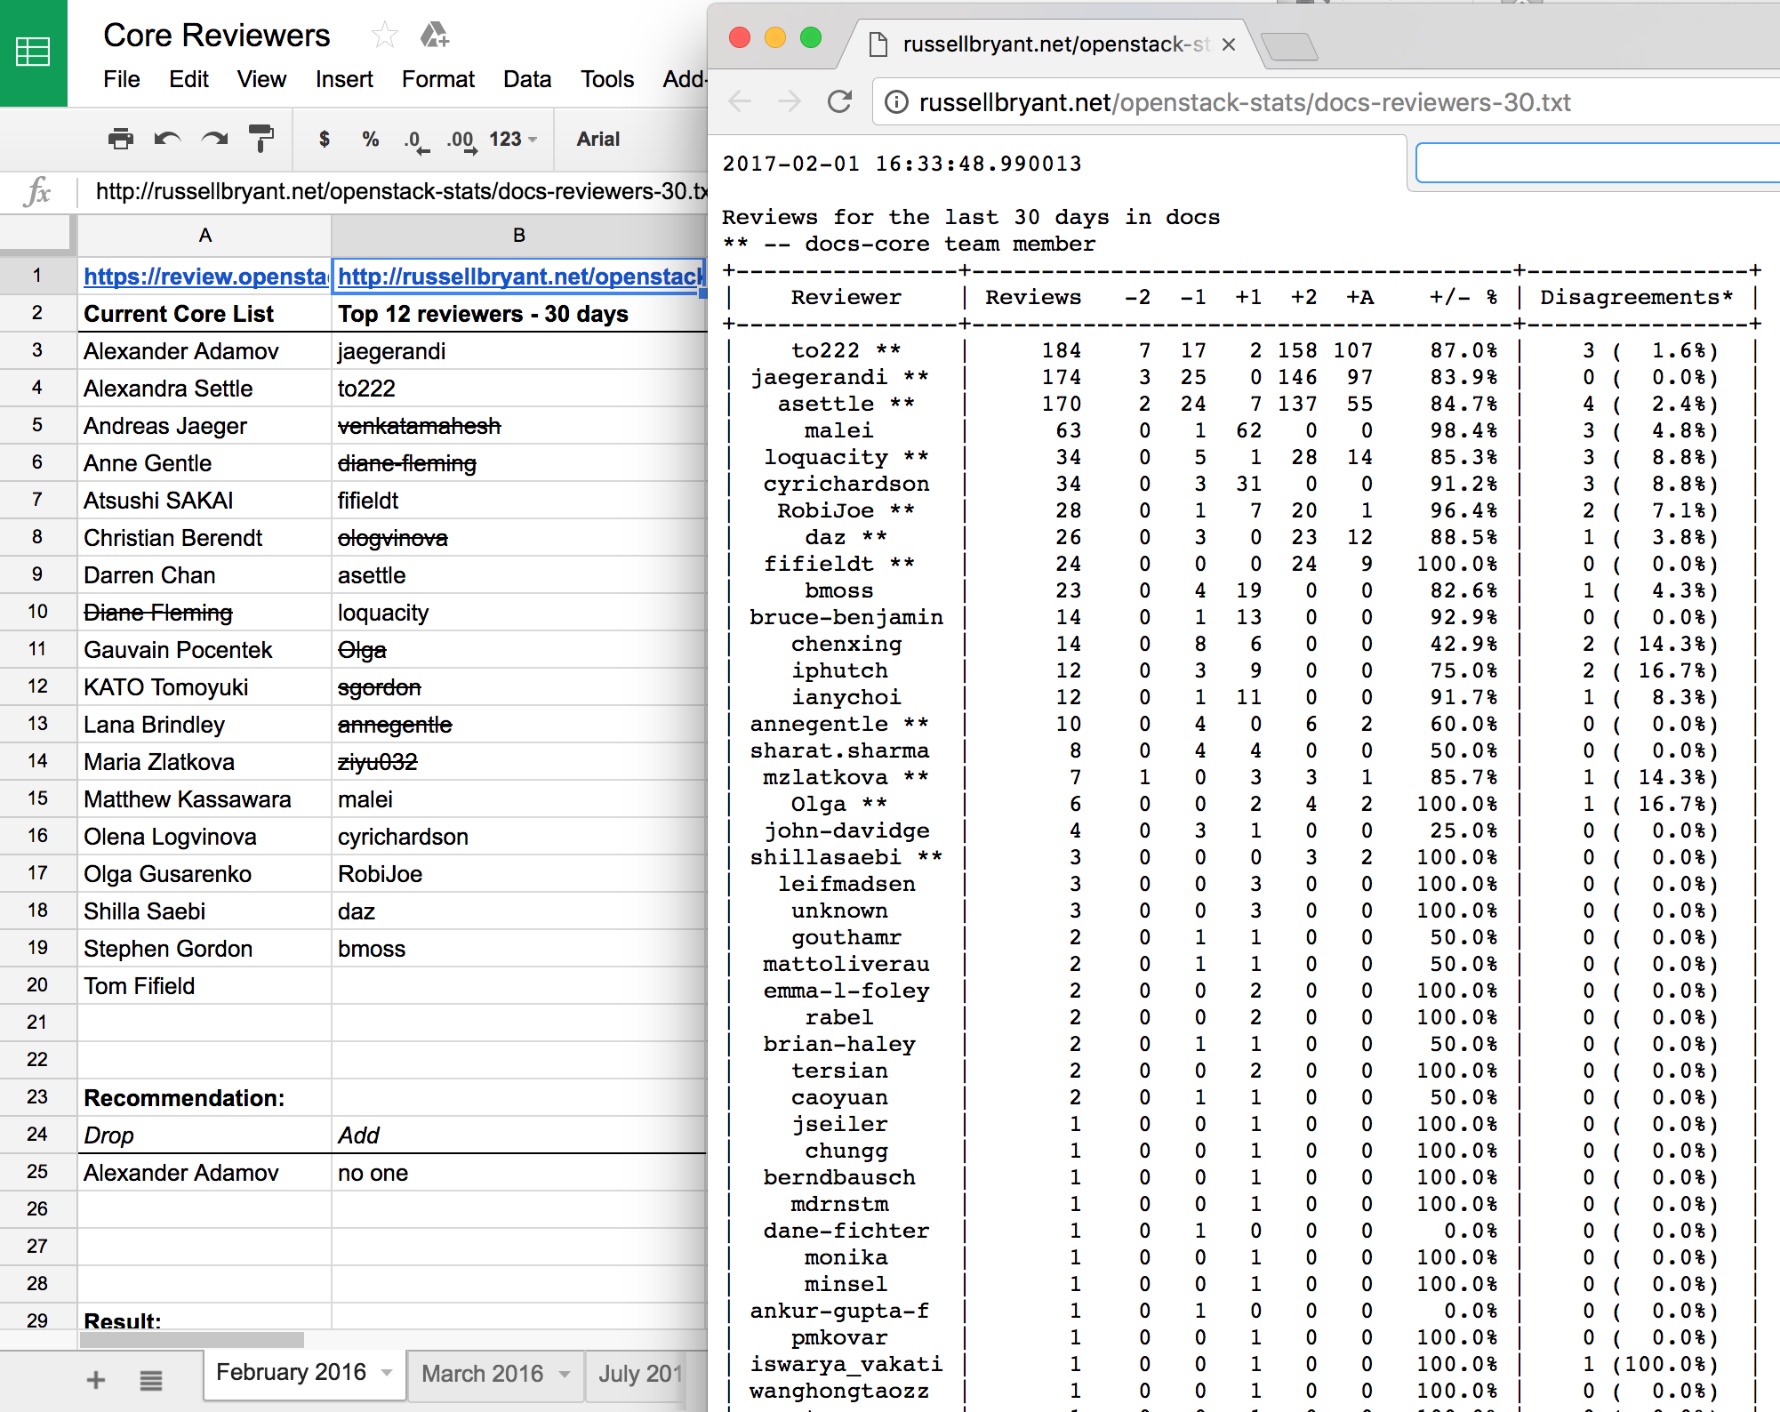Click the browser address bar URL
The image size is (1780, 1412).
point(1244,103)
